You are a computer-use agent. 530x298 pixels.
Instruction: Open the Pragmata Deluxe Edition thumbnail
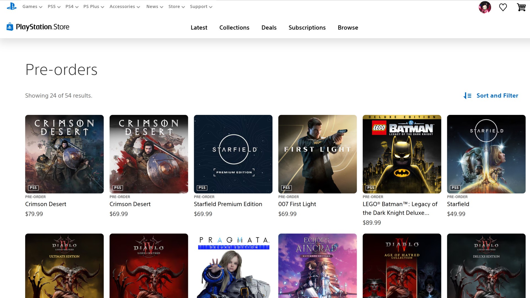(233, 266)
